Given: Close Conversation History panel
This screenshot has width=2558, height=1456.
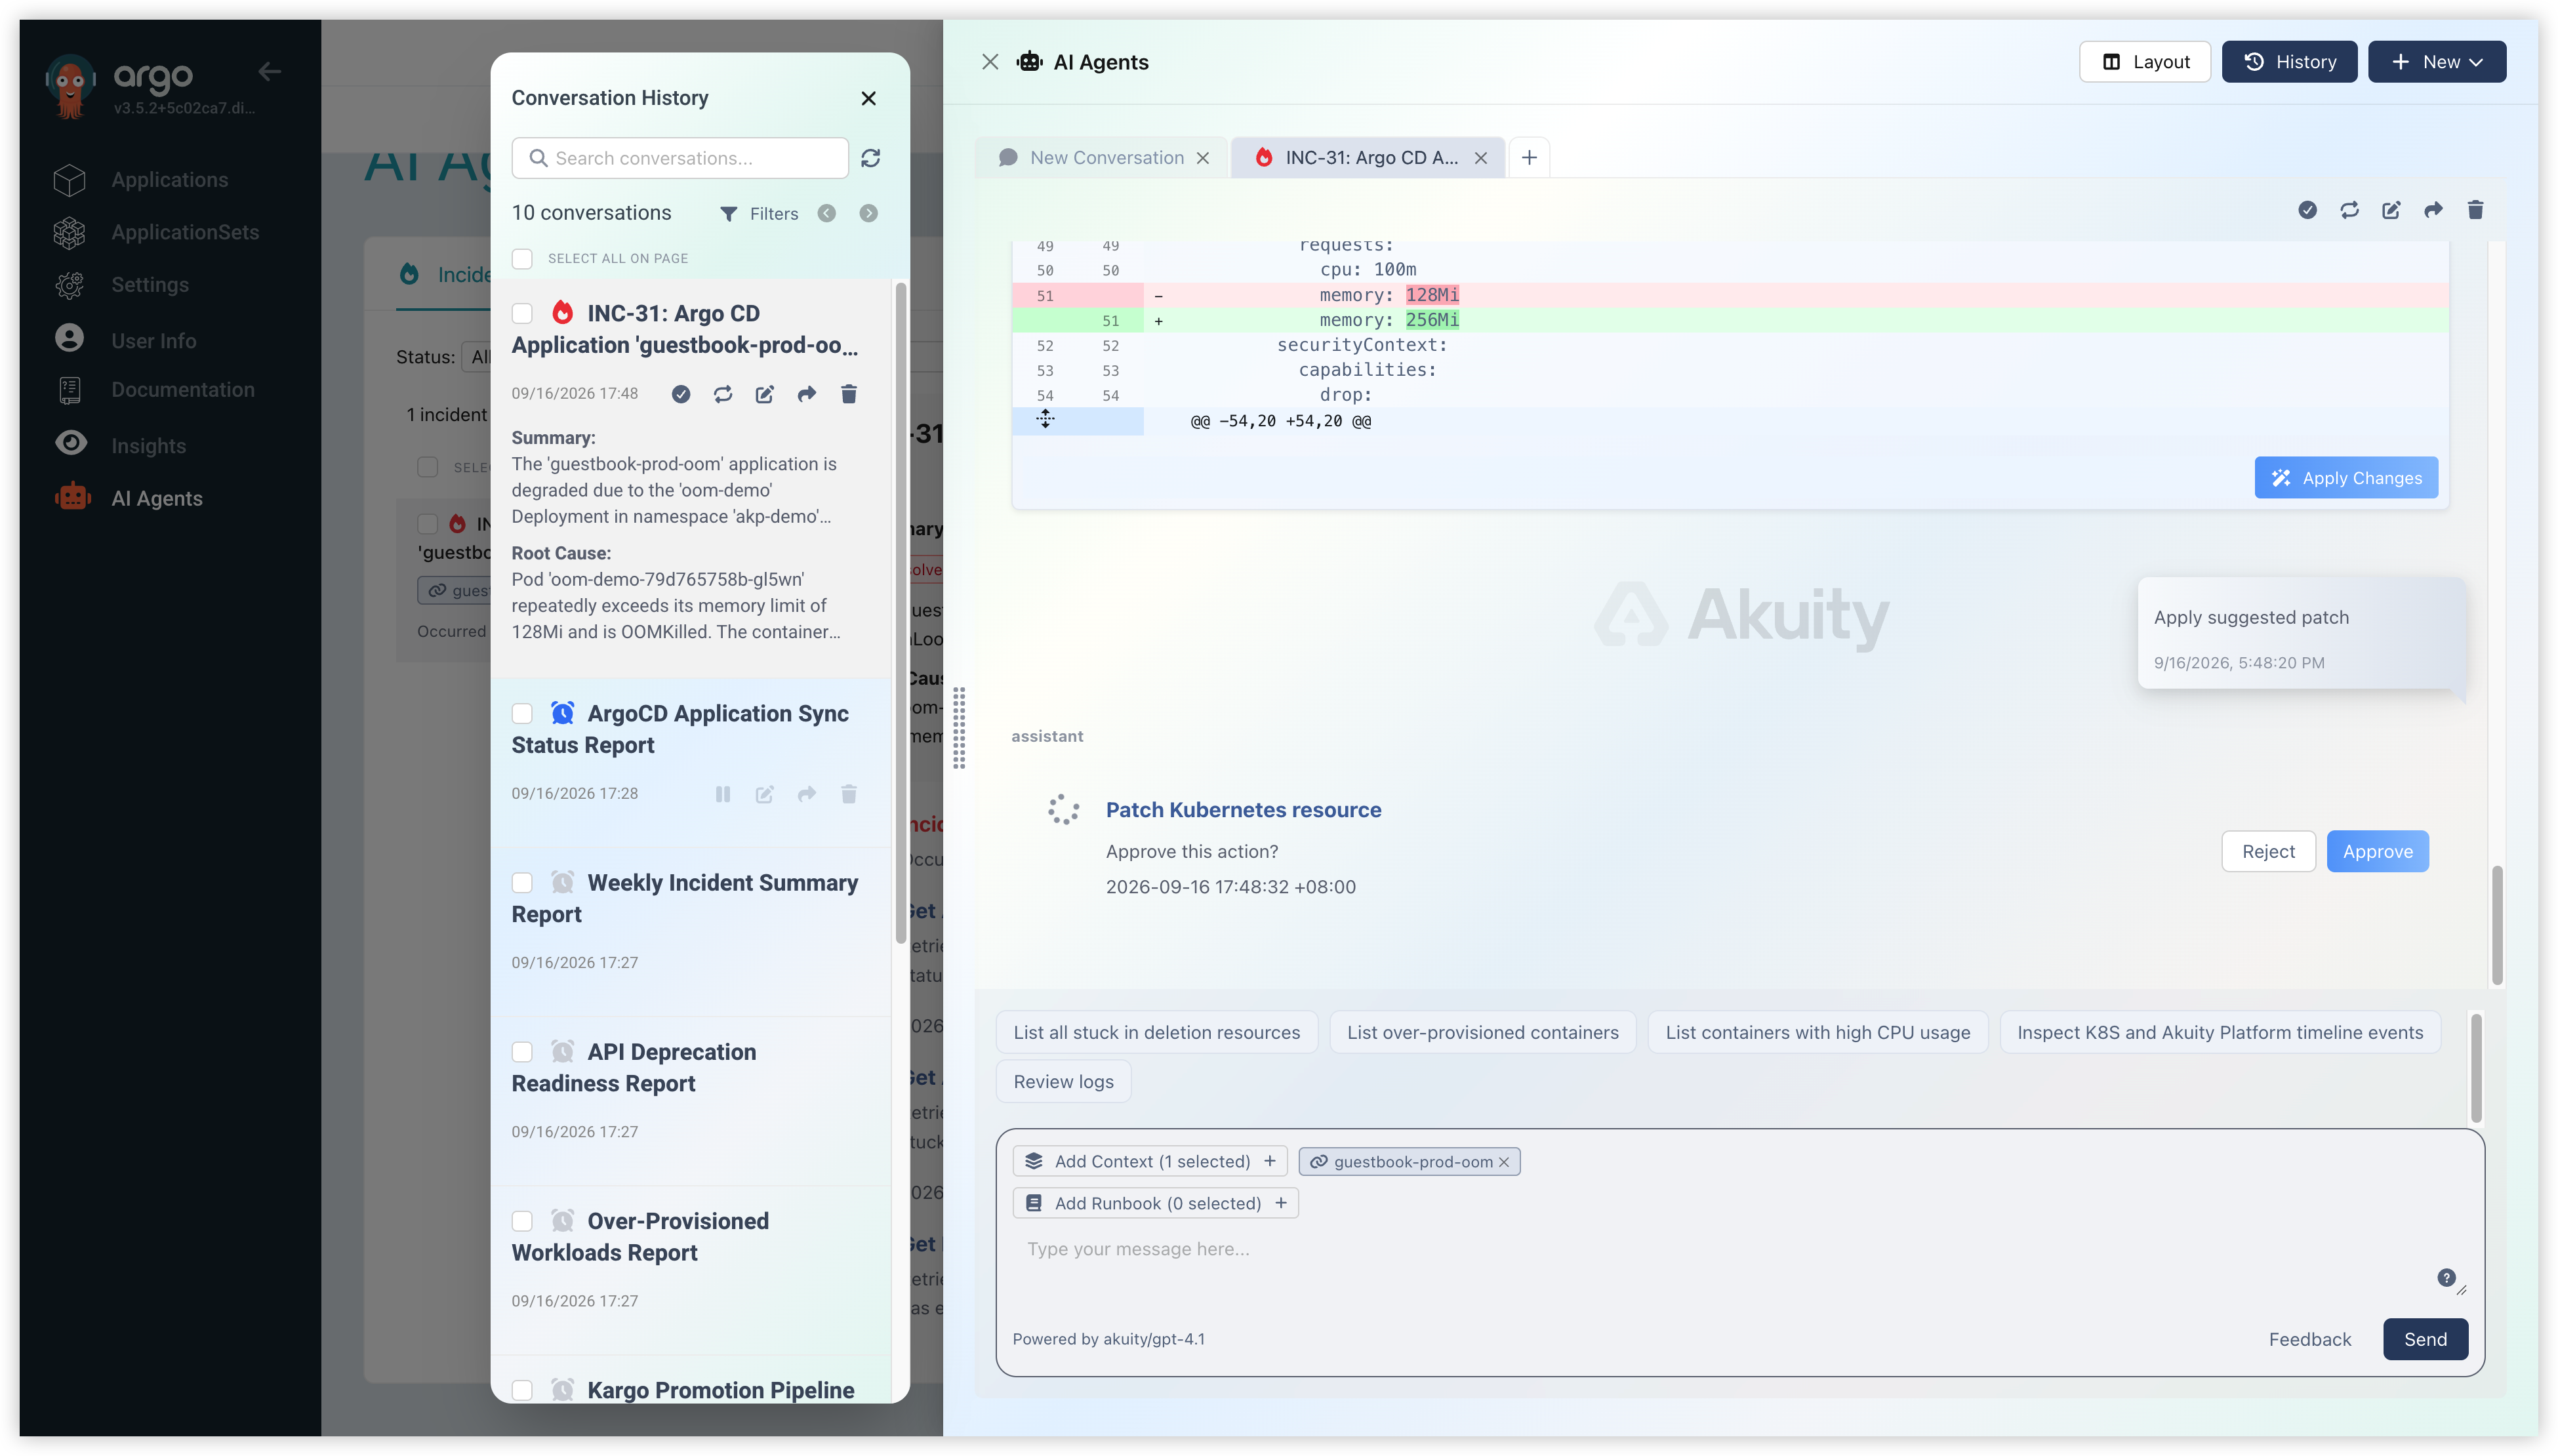Looking at the screenshot, I should pyautogui.click(x=868, y=98).
